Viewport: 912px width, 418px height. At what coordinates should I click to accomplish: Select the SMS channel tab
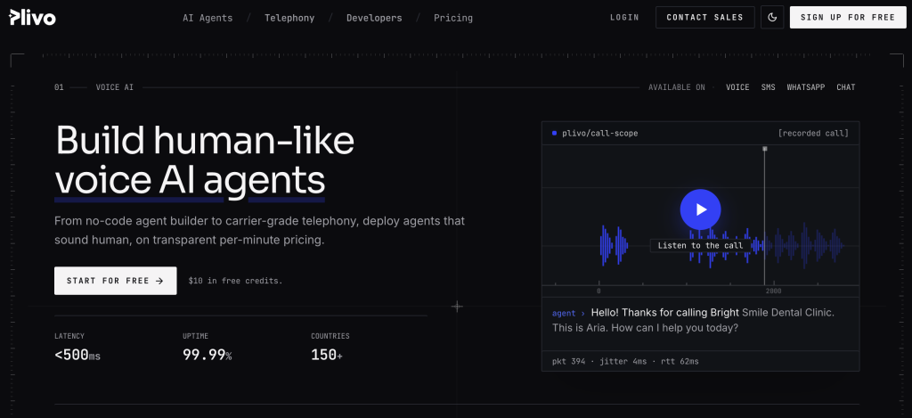tap(769, 87)
